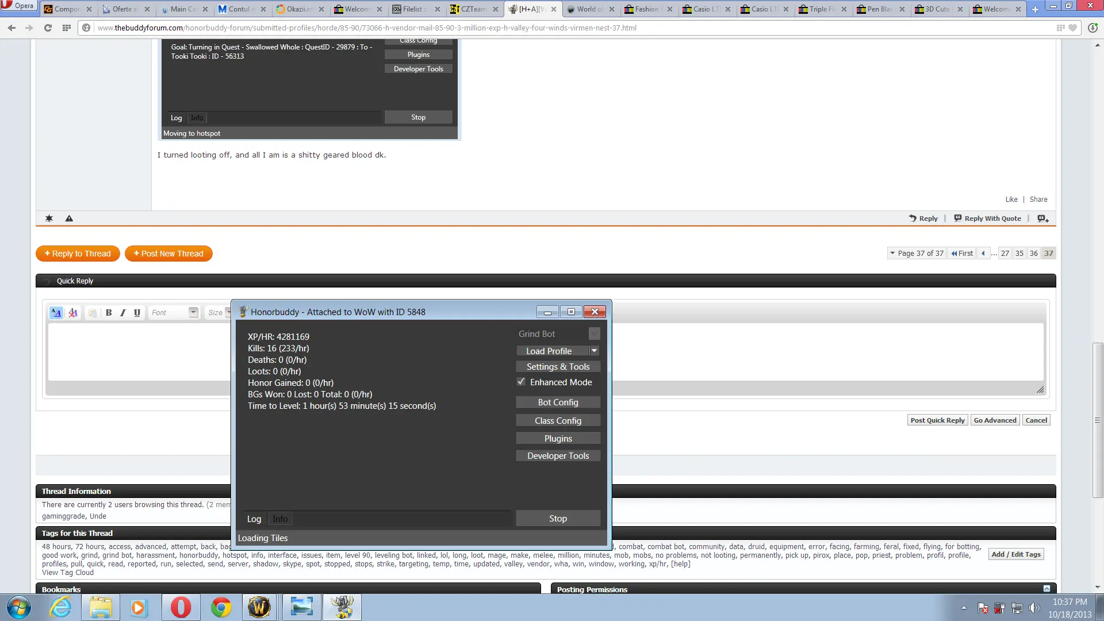
Task: Open the Font dropdown in Quick Reply
Action: (174, 312)
